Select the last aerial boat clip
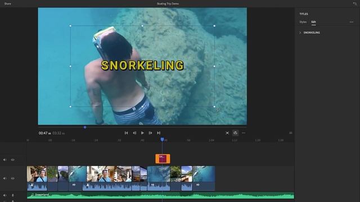 (x=204, y=174)
